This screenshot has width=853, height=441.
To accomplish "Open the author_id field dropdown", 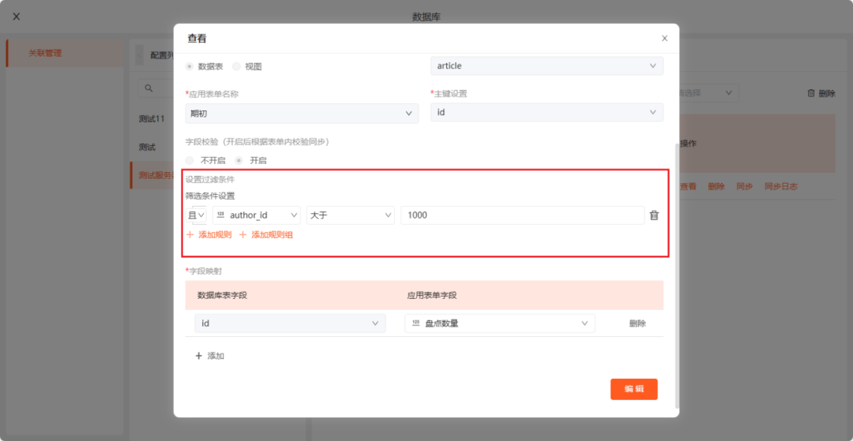I will (256, 215).
